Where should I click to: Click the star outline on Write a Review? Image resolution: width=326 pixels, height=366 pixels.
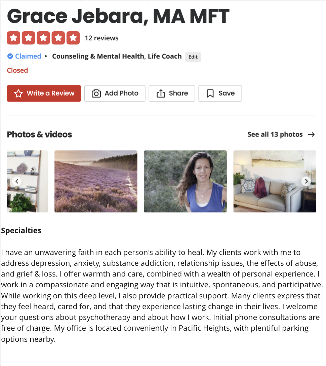click(x=18, y=94)
